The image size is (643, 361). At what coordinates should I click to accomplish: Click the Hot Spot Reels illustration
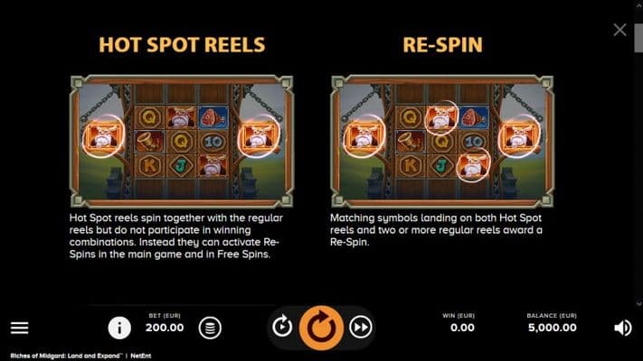[x=182, y=141]
